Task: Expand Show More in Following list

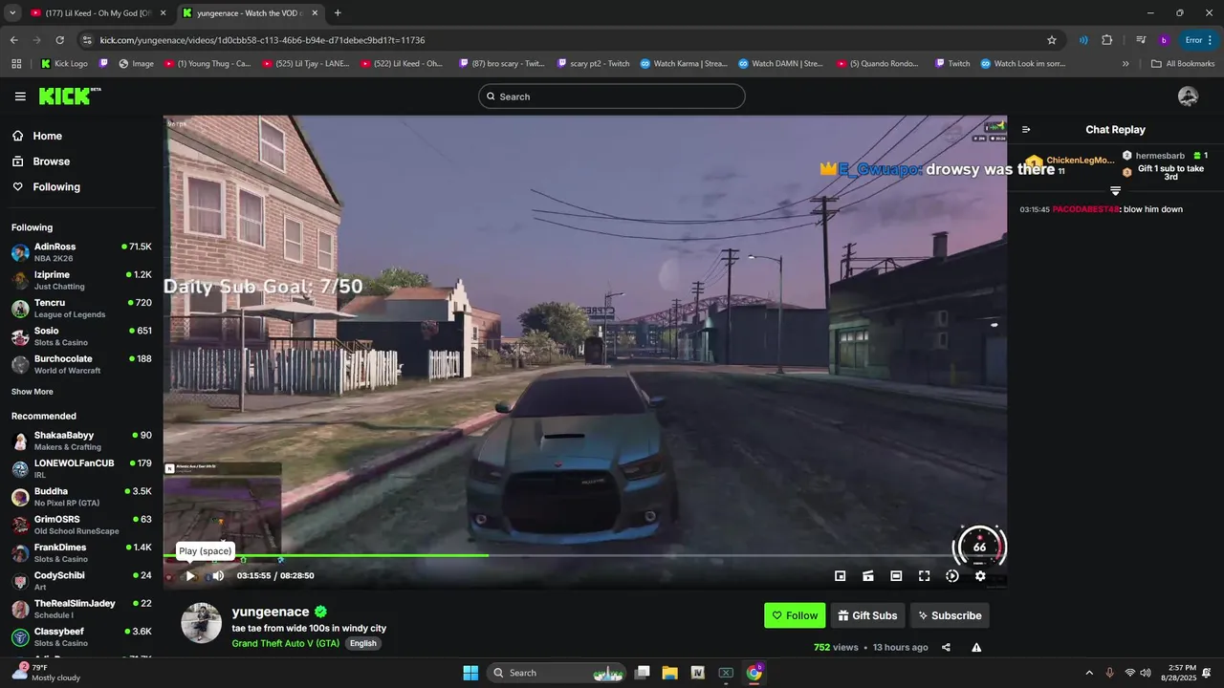Action: (33, 392)
